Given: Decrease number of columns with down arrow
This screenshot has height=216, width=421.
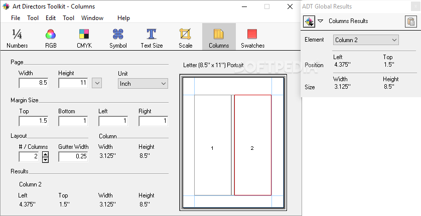Looking at the screenshot, I should pyautogui.click(x=45, y=160).
